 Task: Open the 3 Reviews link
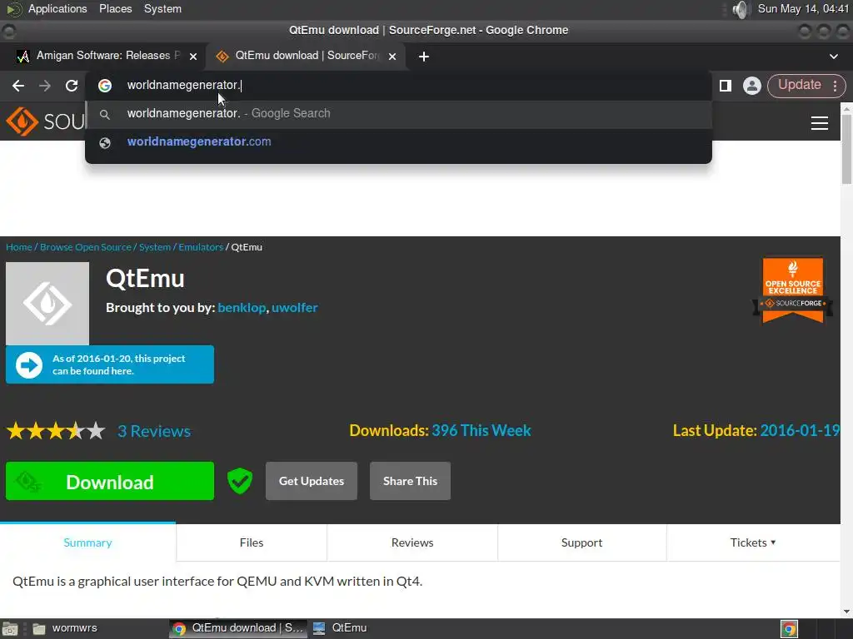click(x=154, y=432)
